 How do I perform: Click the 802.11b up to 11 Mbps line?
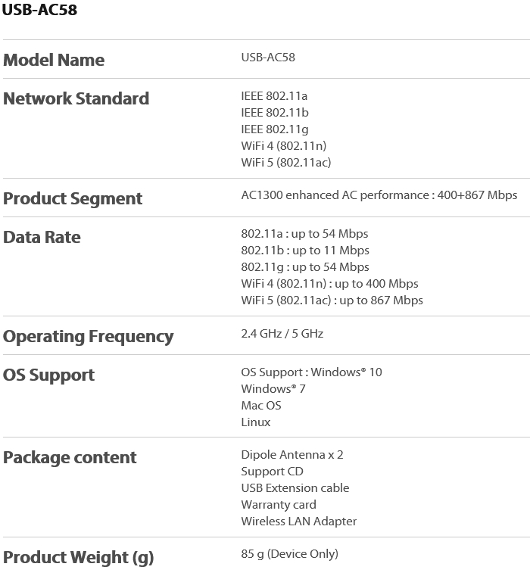(x=305, y=251)
